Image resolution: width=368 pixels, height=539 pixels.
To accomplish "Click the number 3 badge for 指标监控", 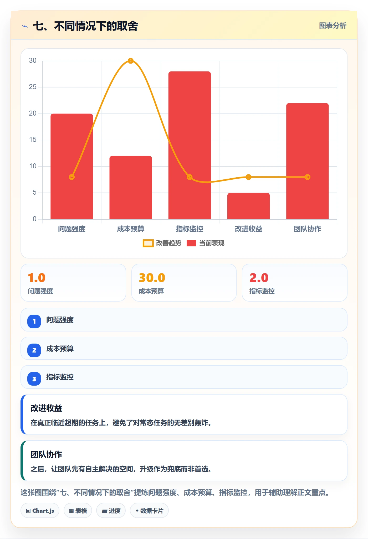I will (x=34, y=379).
